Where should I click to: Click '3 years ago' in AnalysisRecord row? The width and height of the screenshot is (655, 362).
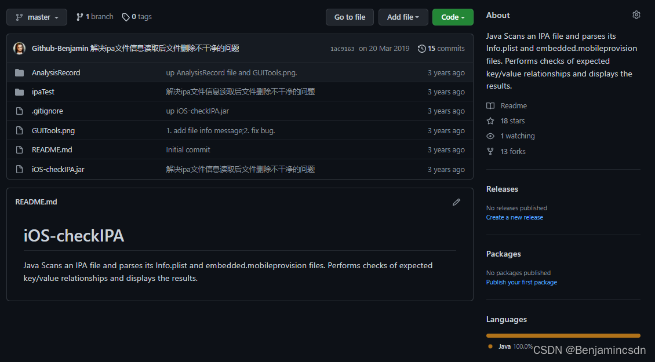pos(446,72)
